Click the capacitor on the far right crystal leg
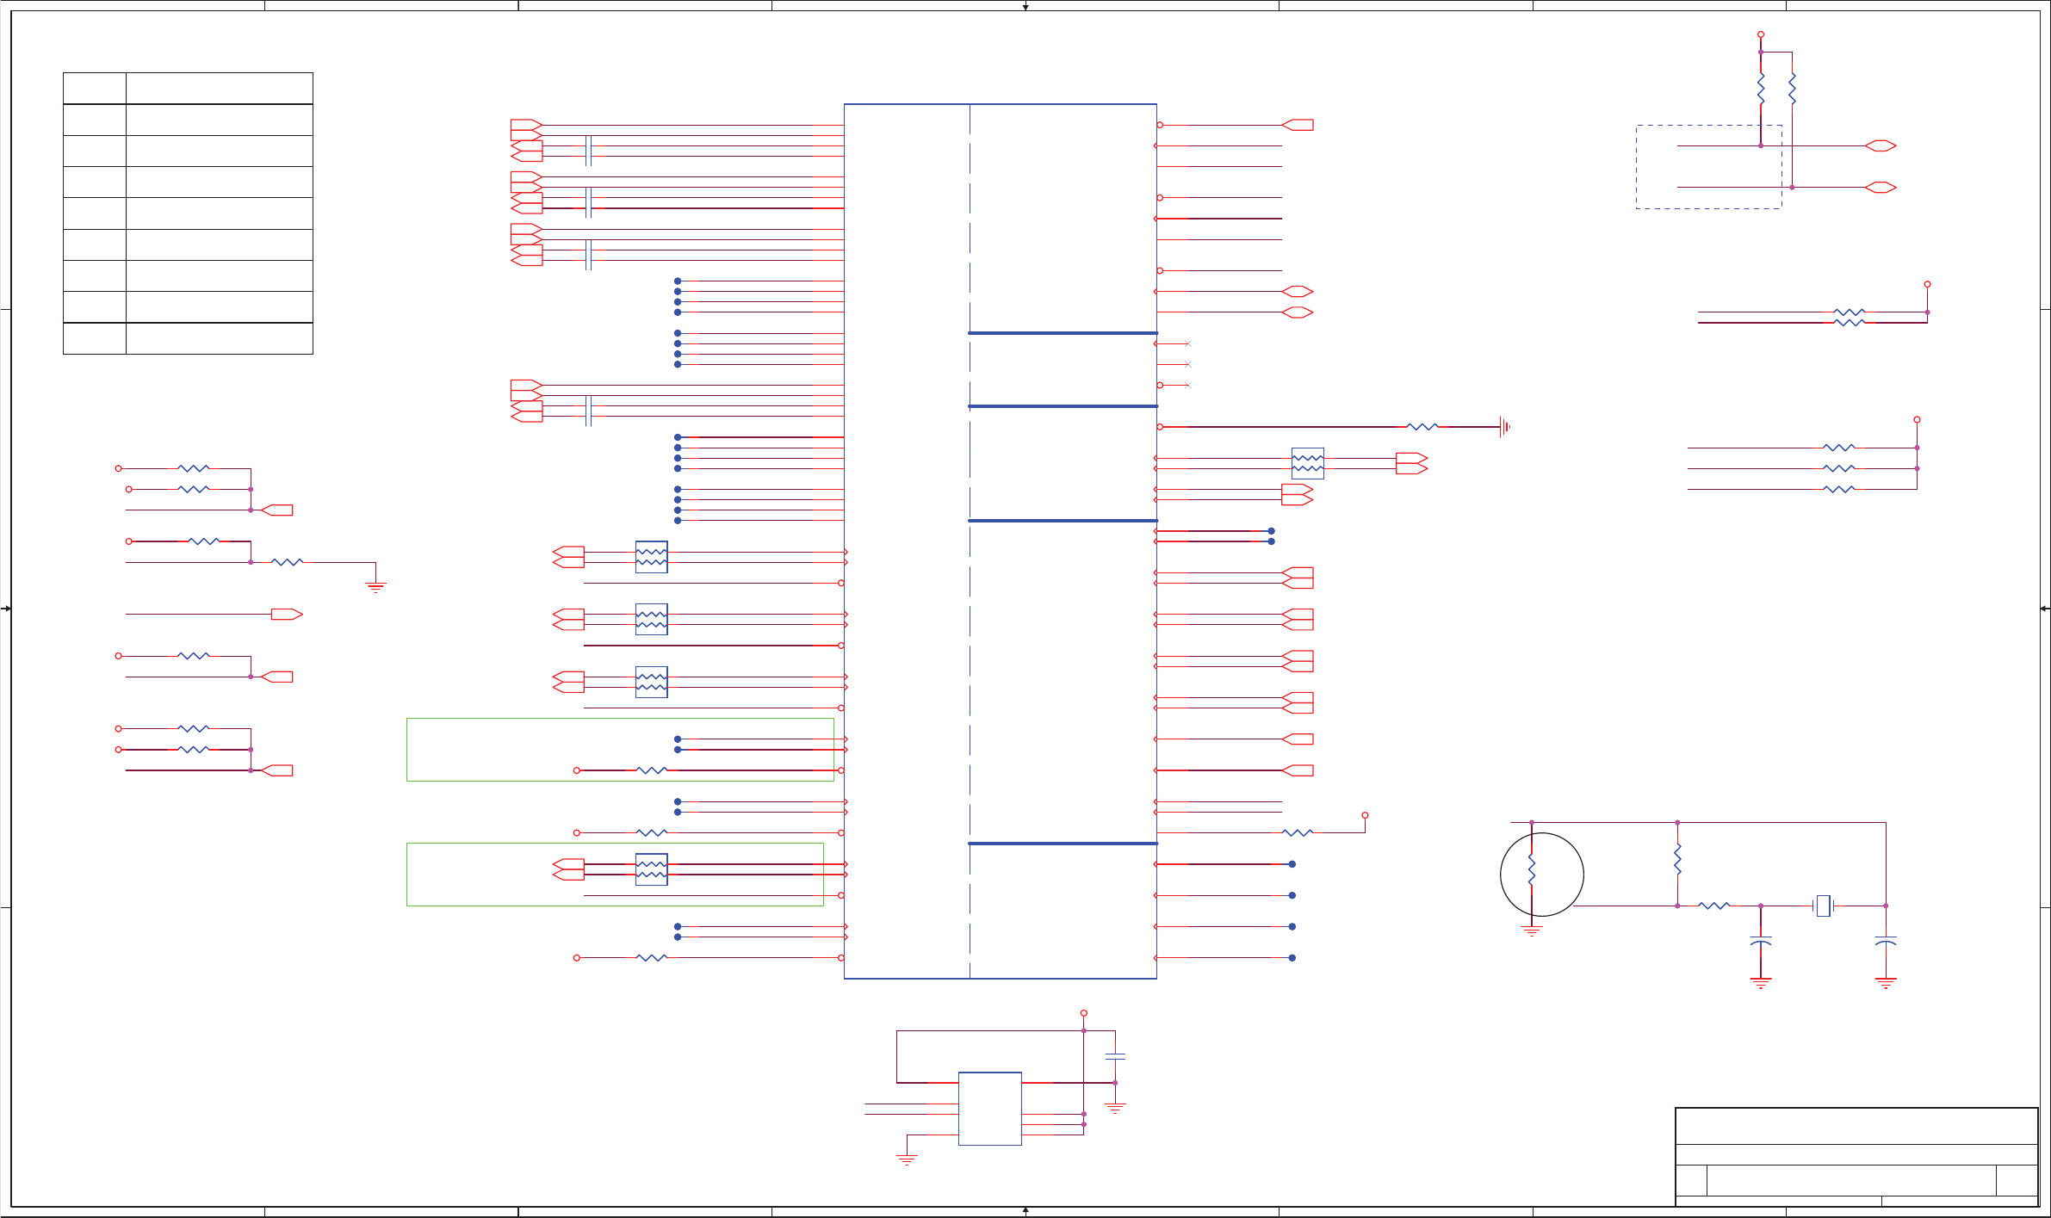 pyautogui.click(x=1886, y=943)
